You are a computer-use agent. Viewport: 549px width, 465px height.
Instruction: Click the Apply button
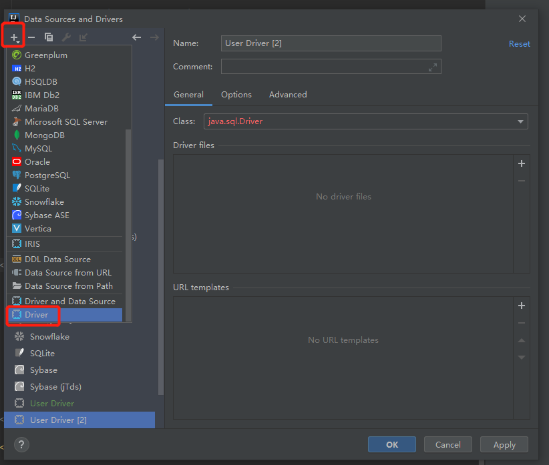(x=504, y=444)
